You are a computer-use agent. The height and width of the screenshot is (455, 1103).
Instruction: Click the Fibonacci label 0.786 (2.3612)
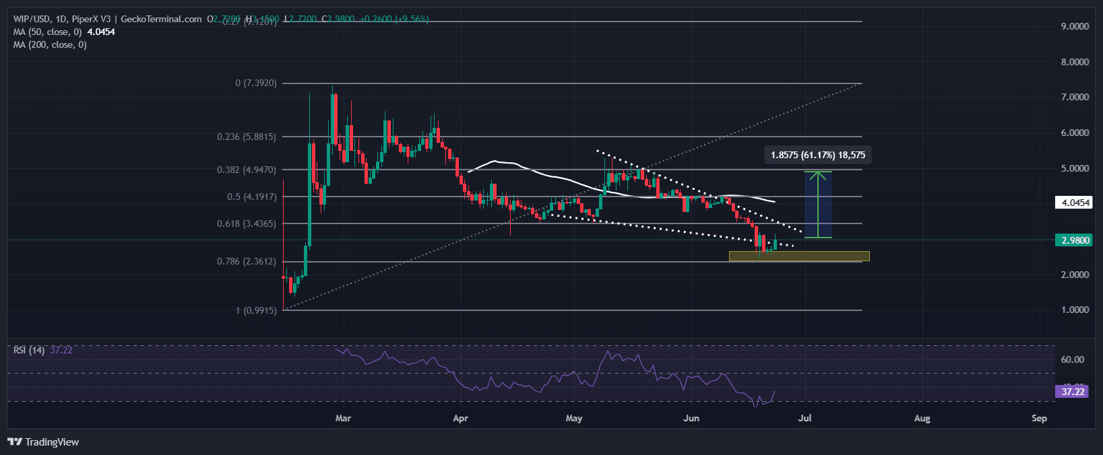pyautogui.click(x=246, y=261)
